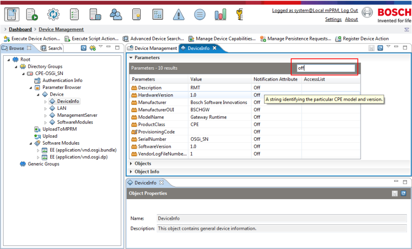This screenshot has width=412, height=249.
Task: Click the warning triangle alerts icon
Action: point(179,15)
